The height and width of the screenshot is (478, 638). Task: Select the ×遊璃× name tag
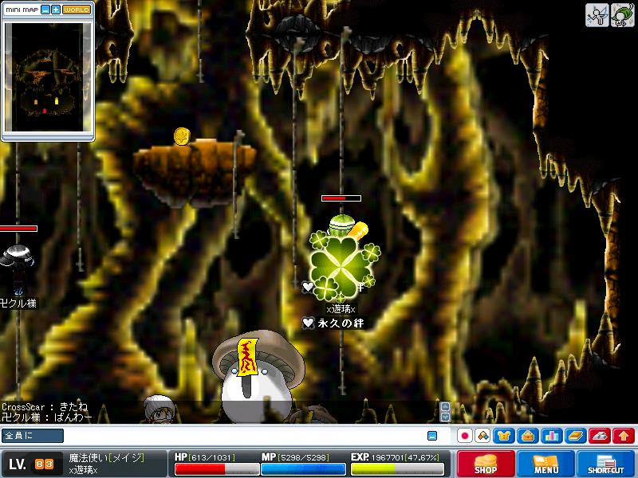(x=341, y=309)
